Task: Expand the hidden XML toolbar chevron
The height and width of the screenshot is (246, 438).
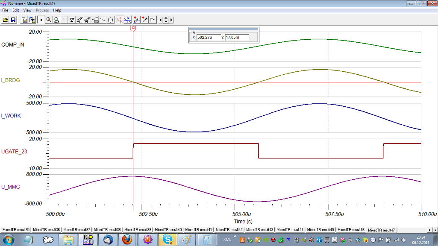Action: click(235, 237)
